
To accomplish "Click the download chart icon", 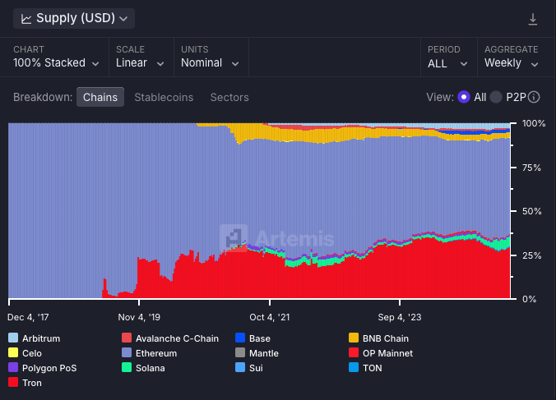I will pos(533,19).
